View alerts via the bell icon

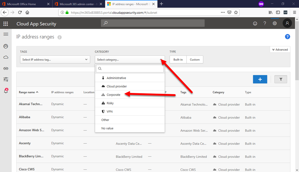pos(6,91)
